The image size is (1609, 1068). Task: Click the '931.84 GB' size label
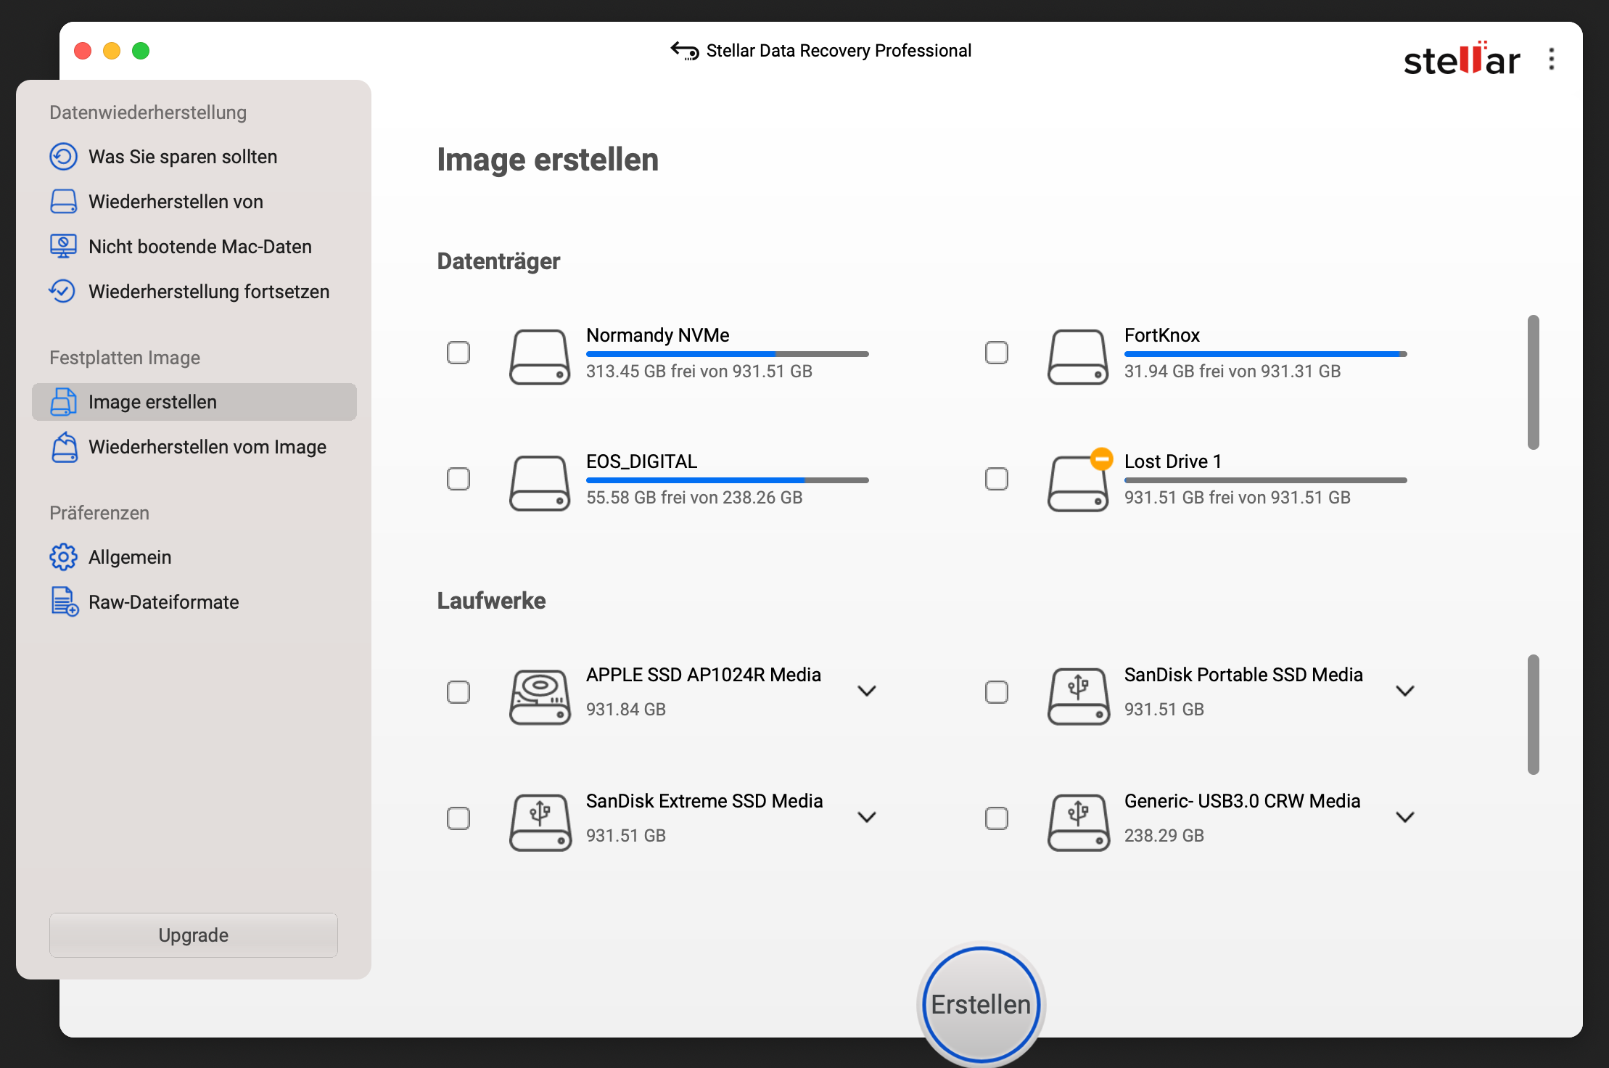point(626,710)
